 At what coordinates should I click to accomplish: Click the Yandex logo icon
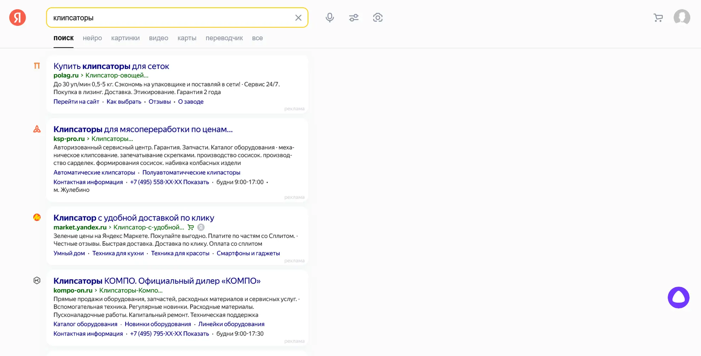click(x=17, y=18)
